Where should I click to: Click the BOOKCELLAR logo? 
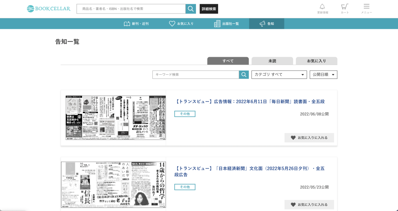(49, 9)
